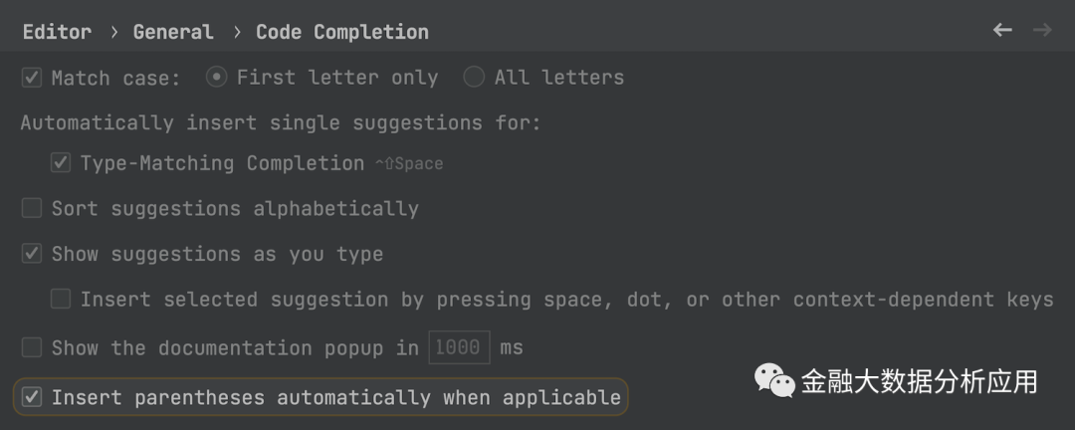Click the WeChat logo watermark icon
The width and height of the screenshot is (1075, 430).
[774, 379]
